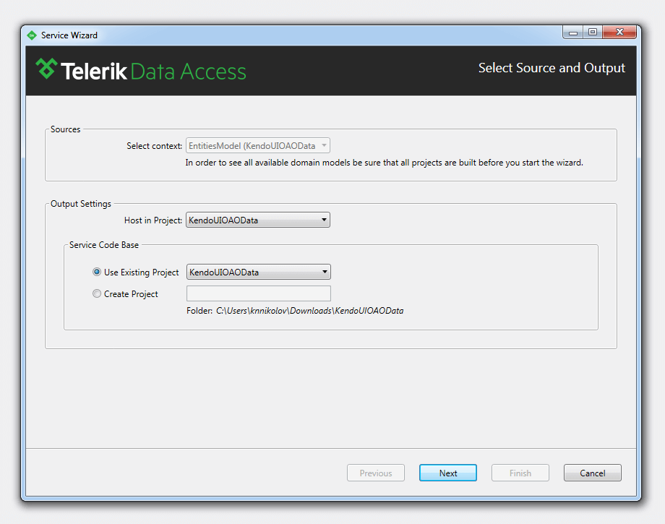
Task: Click the disabled Finish button
Action: (520, 473)
